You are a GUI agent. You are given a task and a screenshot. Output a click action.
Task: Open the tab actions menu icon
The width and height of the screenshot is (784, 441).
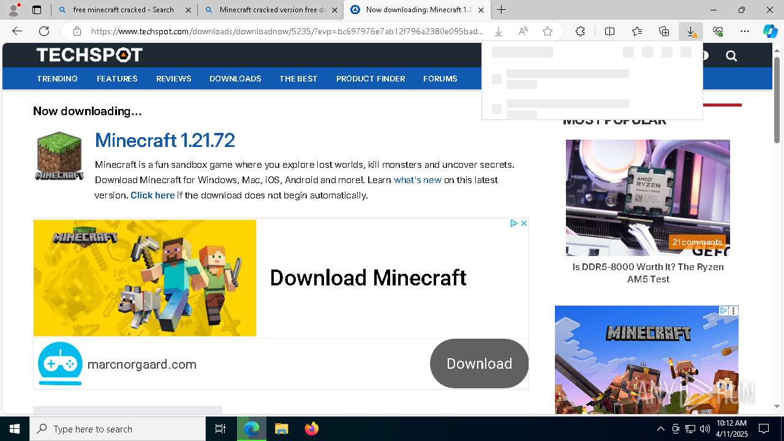point(37,10)
